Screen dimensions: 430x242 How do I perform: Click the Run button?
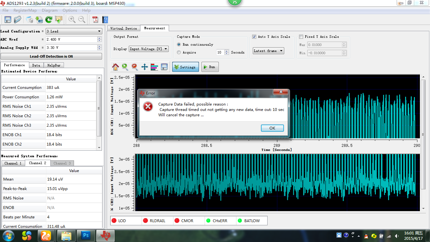point(210,67)
